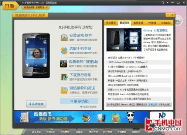This screenshot has height=135, width=187.
Task: Switch to the 最新资讯 tab
Action: (x=125, y=23)
